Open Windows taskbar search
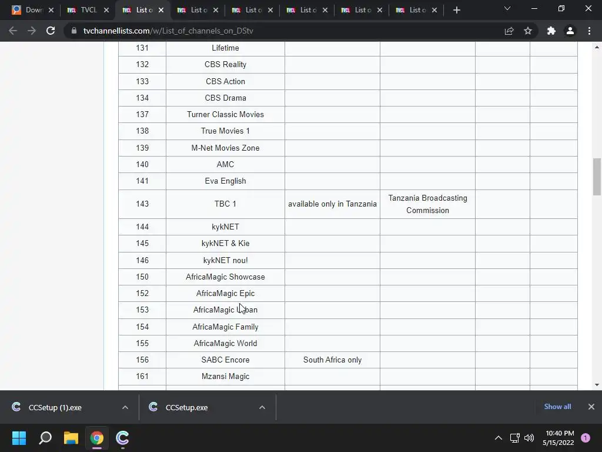Viewport: 602px width, 452px height. (x=45, y=438)
